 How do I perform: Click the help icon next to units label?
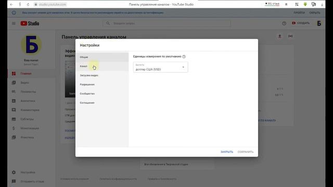click(x=184, y=57)
